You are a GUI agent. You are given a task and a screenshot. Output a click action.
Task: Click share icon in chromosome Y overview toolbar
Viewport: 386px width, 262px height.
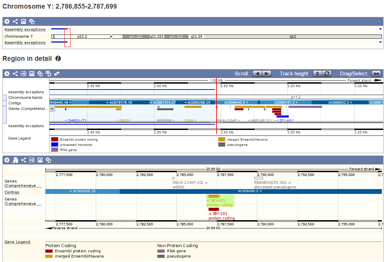pyautogui.click(x=15, y=21)
